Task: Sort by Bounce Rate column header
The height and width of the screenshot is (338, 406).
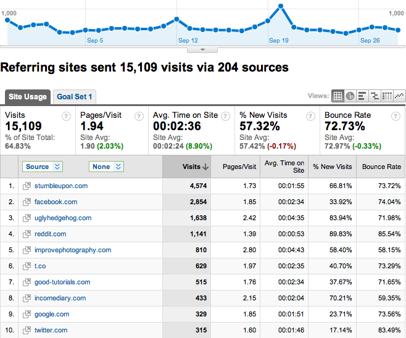Action: tap(381, 167)
